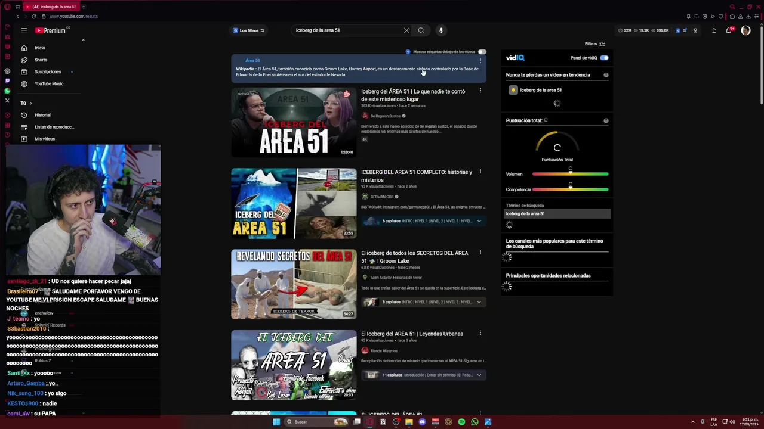Open X (Twitter) in the Opera sidebar
Image resolution: width=764 pixels, height=429 pixels.
(x=7, y=101)
